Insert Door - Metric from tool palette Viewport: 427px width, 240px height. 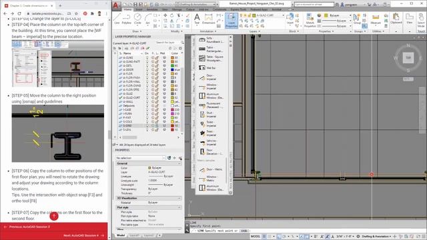pos(211,169)
